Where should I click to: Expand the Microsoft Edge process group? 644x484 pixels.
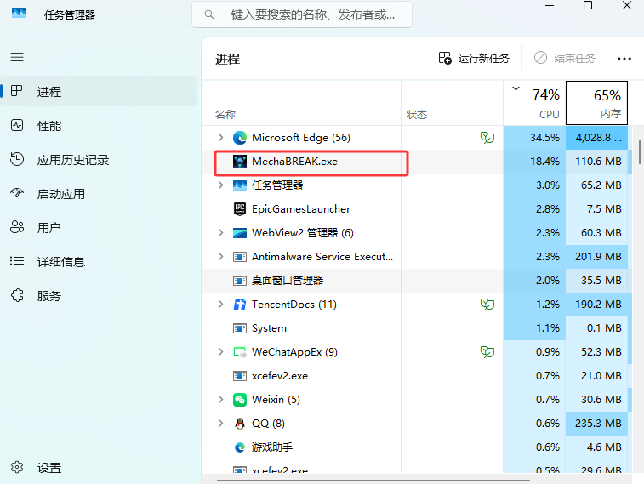pos(221,138)
